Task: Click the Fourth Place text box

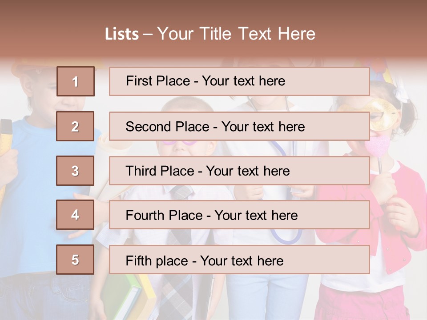Action: [239, 215]
